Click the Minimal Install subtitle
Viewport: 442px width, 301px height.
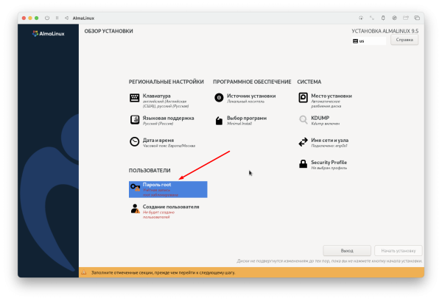239,124
